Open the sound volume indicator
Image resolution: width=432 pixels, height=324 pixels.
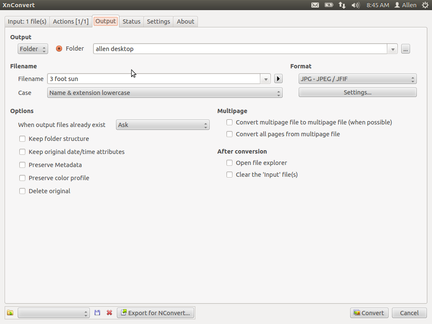pyautogui.click(x=355, y=5)
